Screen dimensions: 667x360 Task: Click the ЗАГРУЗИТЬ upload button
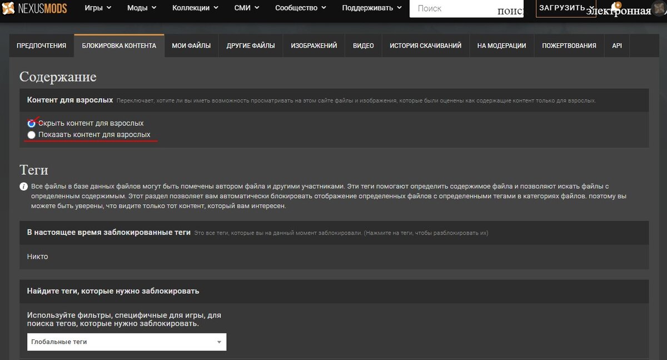click(x=566, y=8)
